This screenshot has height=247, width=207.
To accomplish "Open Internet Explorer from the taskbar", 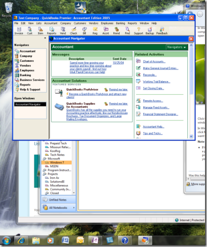I will tap(22, 241).
